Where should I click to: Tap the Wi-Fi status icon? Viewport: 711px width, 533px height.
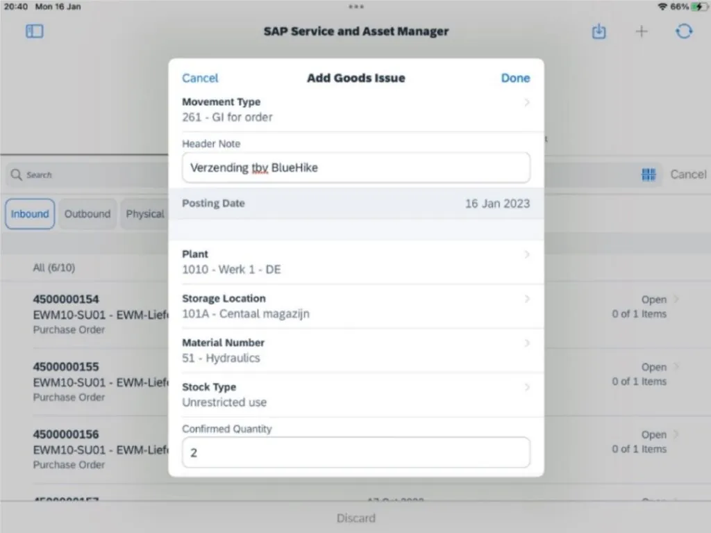point(662,7)
